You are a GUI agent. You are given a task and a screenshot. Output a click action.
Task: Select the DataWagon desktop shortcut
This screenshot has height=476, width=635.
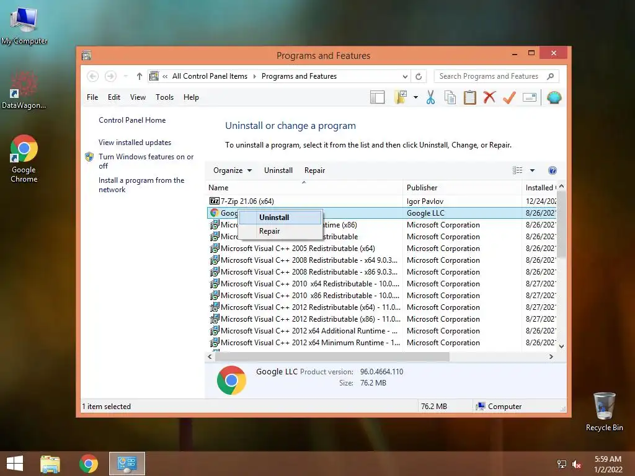24,90
